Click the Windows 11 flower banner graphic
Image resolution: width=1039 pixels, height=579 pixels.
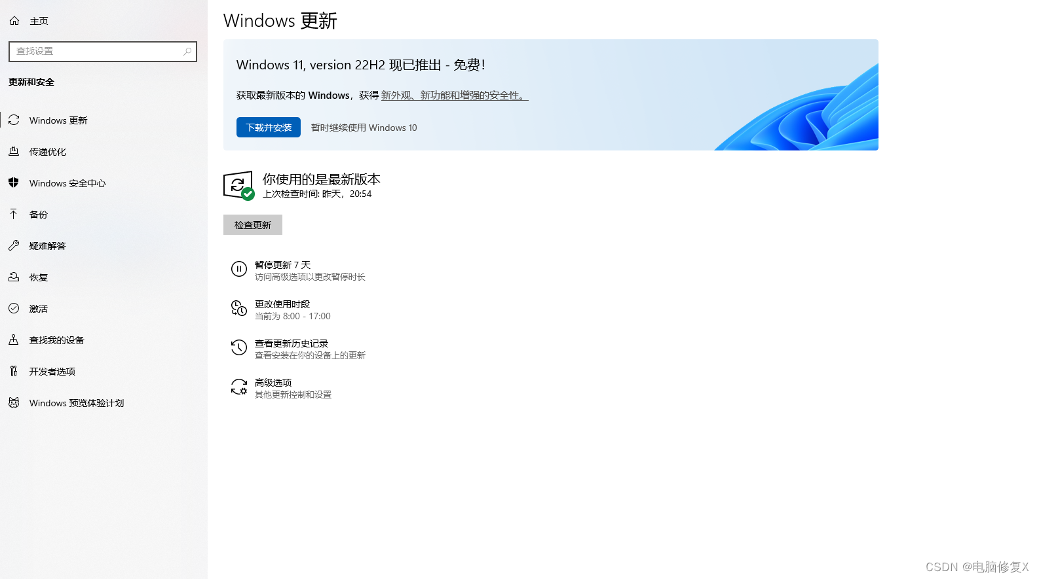pos(797,107)
